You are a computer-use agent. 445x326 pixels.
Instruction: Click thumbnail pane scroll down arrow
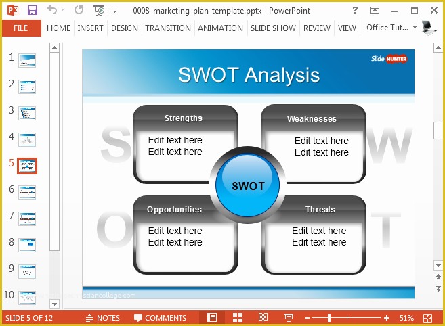(54, 304)
